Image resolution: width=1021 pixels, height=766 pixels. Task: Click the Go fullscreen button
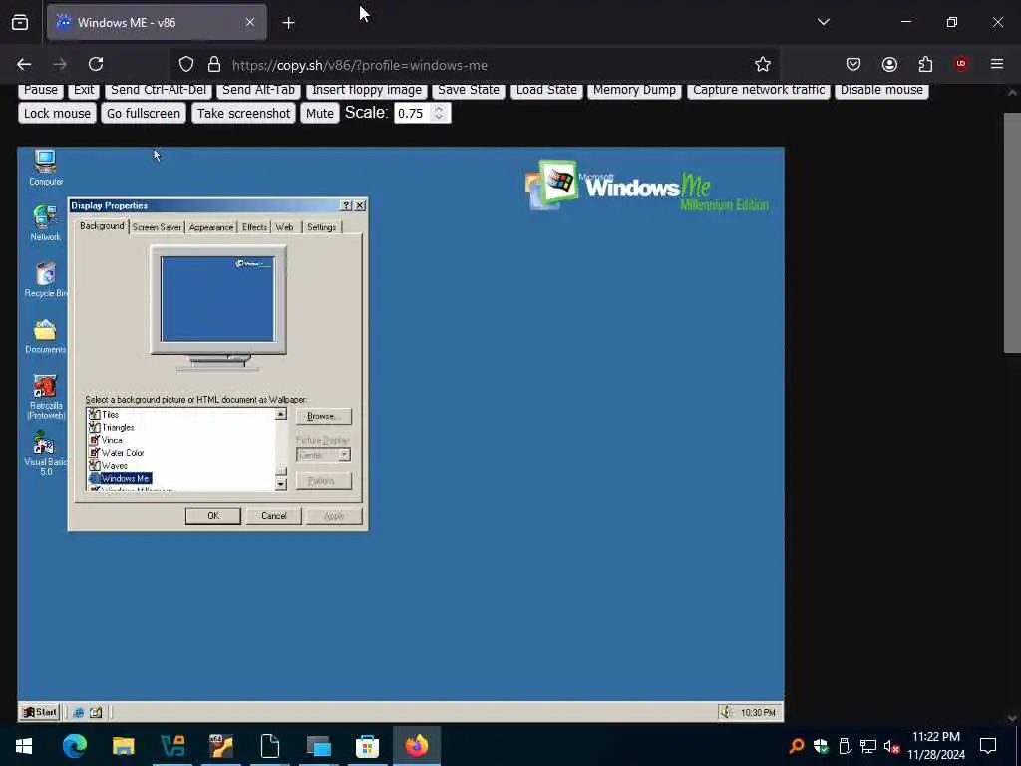tap(144, 114)
